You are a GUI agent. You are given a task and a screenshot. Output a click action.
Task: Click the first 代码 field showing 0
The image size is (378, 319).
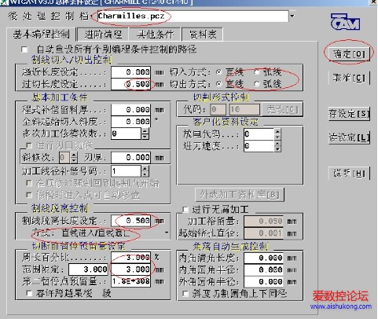(x=218, y=109)
